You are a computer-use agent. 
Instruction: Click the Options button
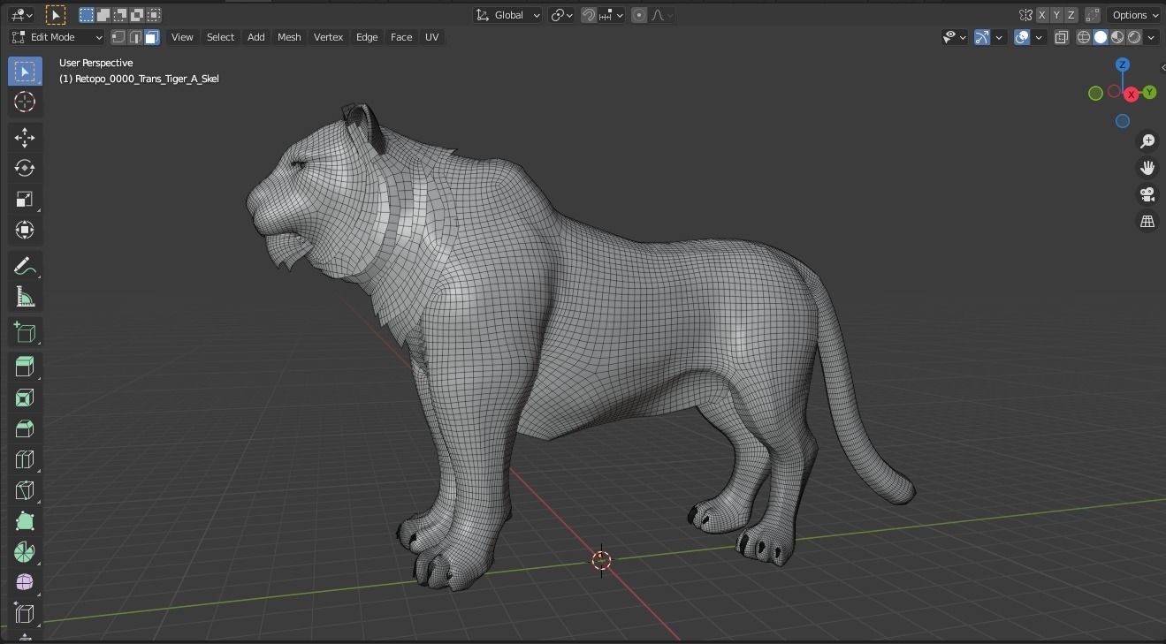[x=1133, y=15]
